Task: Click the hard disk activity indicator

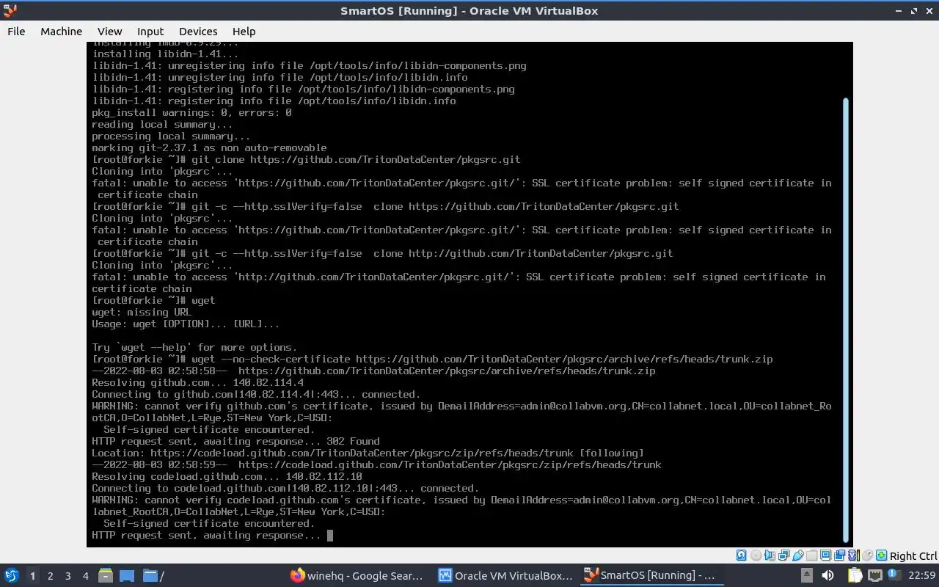Action: click(x=741, y=555)
